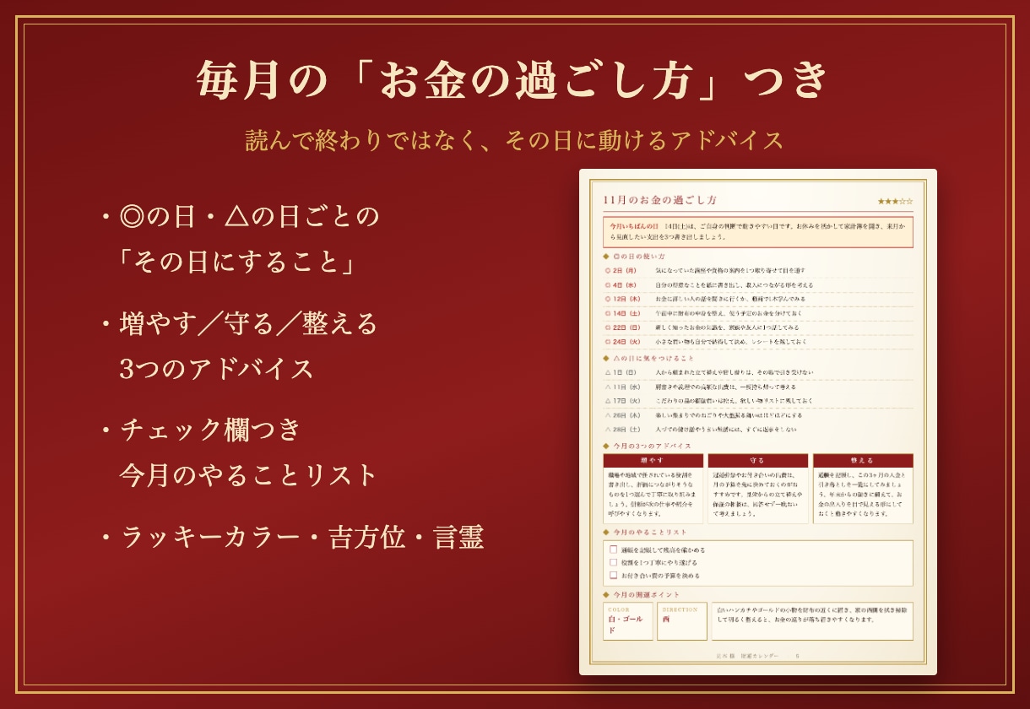The height and width of the screenshot is (709, 1030).
Task: Select the △ 26日（木） row
Action: pyautogui.click(x=758, y=415)
